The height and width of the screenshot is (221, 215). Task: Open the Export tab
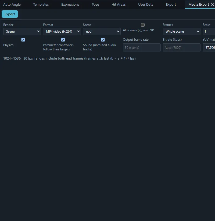tap(171, 4)
